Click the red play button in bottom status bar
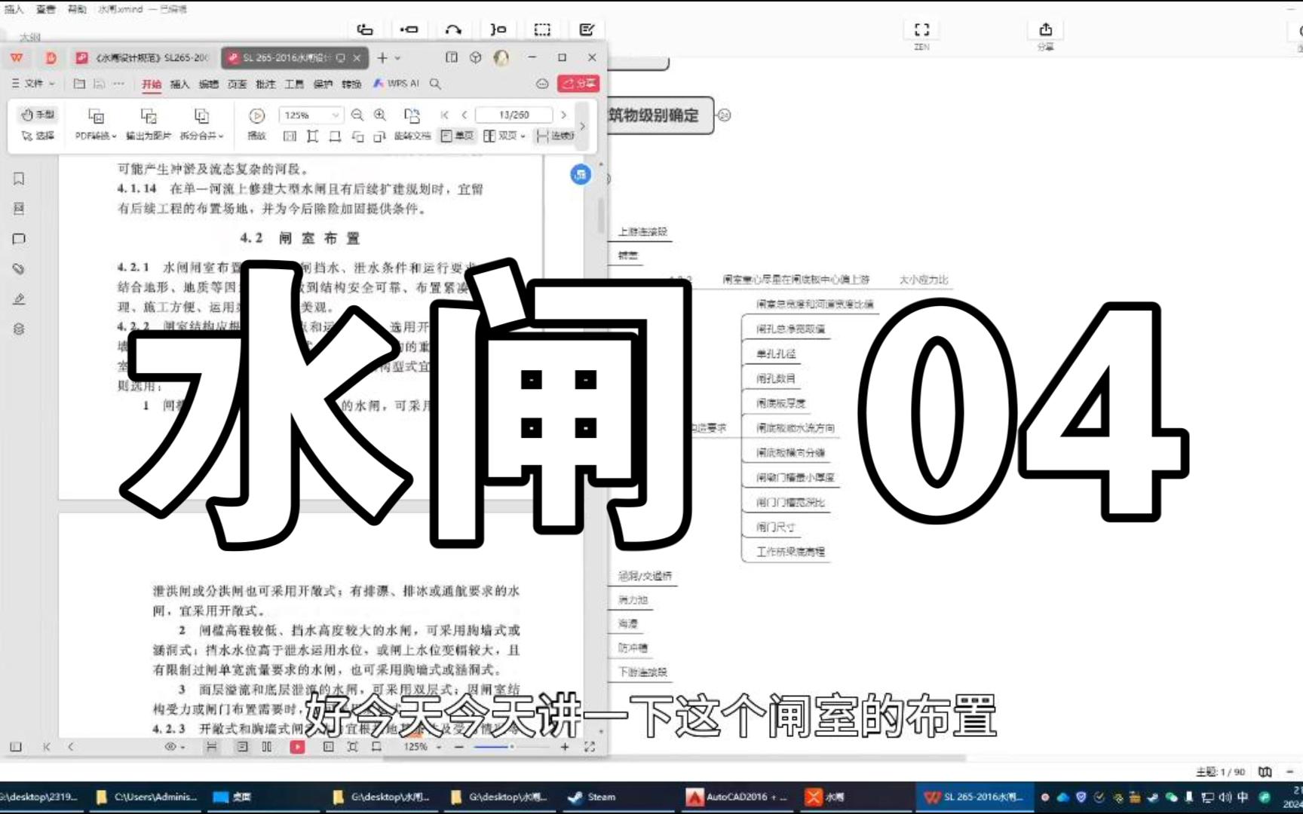This screenshot has height=814, width=1303. [x=298, y=747]
